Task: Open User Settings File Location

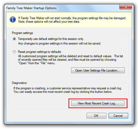Action: (98, 70)
